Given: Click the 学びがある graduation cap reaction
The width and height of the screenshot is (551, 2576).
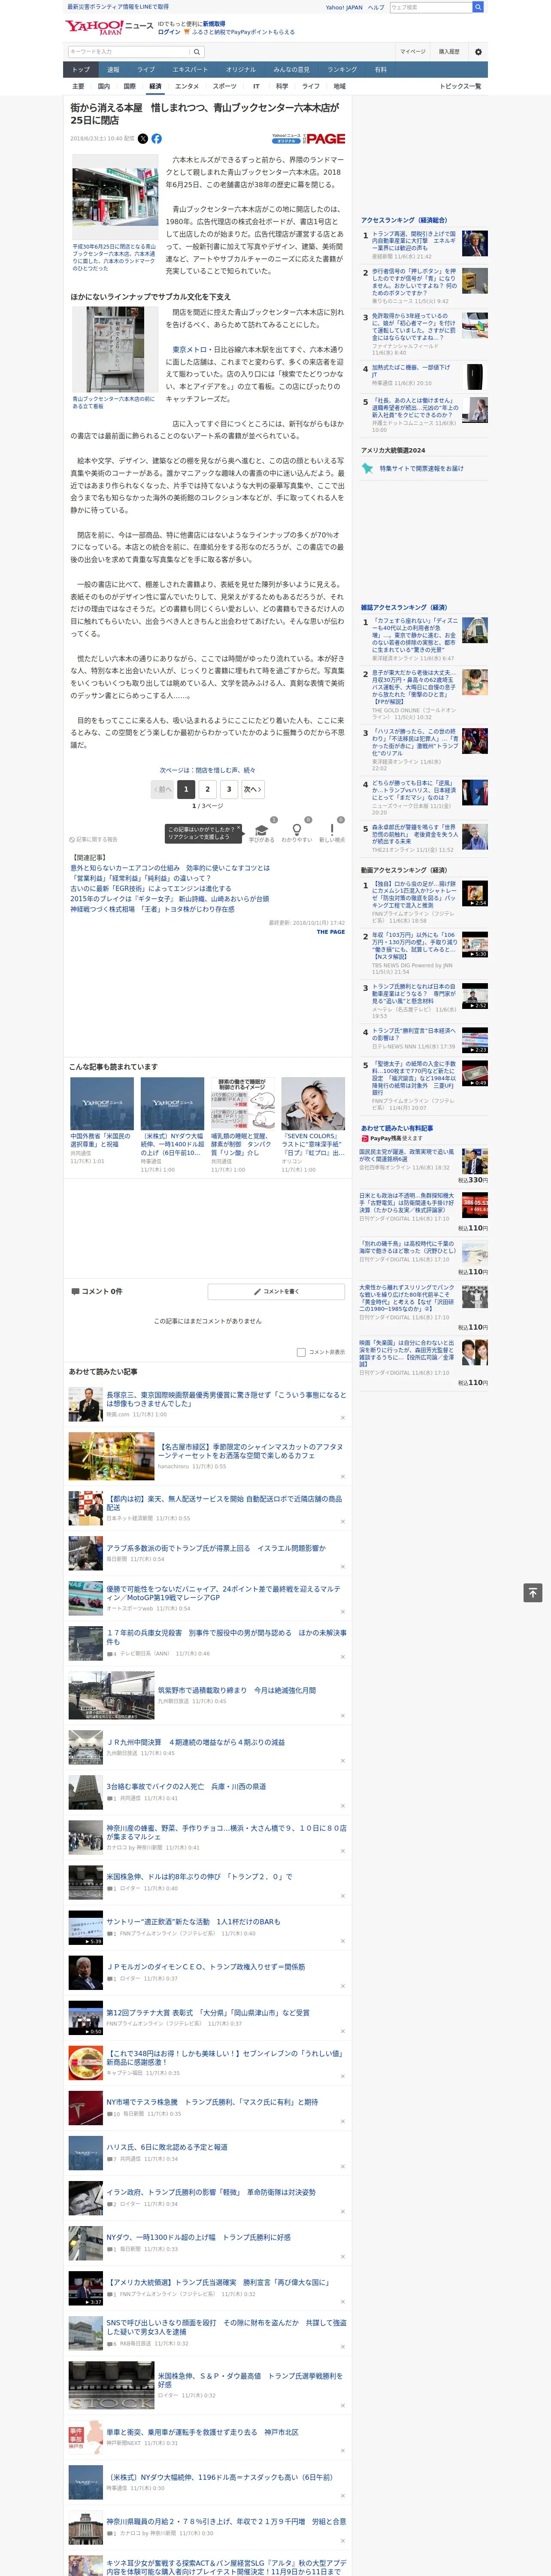Looking at the screenshot, I should pyautogui.click(x=262, y=832).
